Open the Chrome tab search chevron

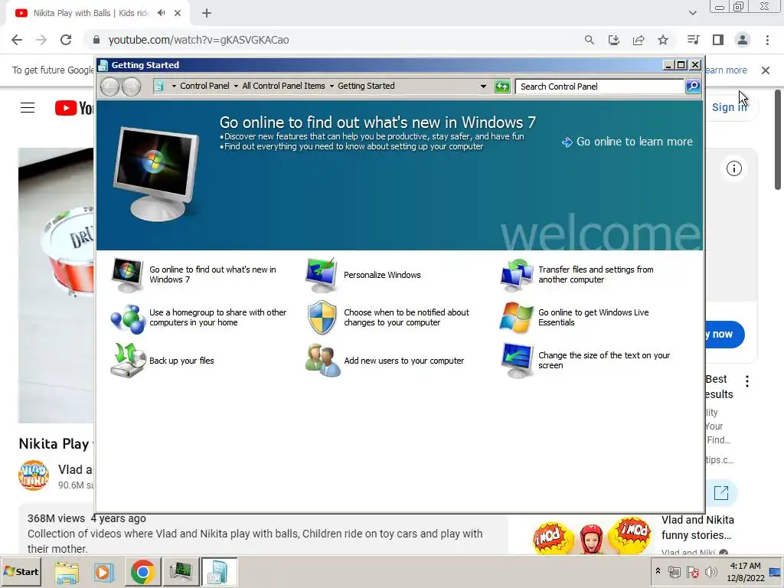click(x=692, y=13)
